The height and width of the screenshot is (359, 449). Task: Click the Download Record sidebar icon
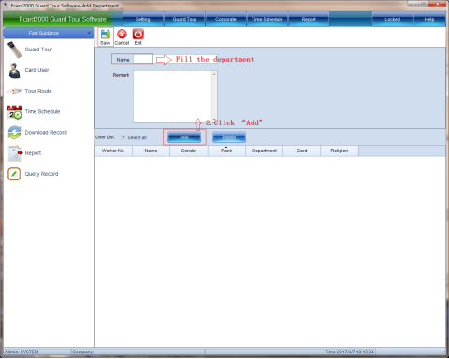point(14,133)
